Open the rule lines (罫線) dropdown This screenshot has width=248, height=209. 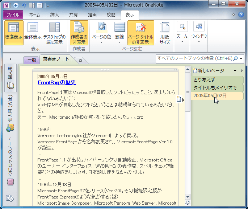[119, 39]
